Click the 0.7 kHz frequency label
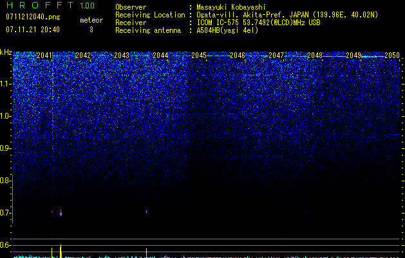This screenshot has height=258, width=405. coord(5,213)
